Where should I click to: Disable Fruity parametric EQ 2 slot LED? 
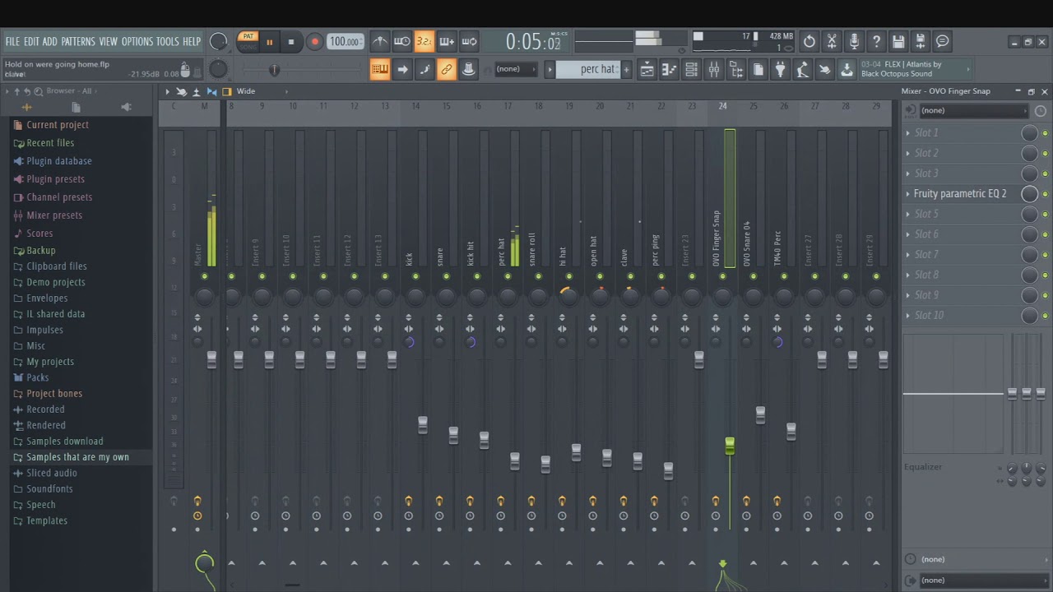pos(1045,194)
